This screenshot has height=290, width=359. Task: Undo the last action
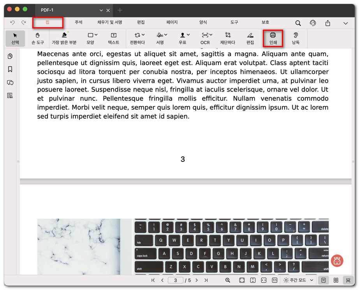[x=12, y=23]
